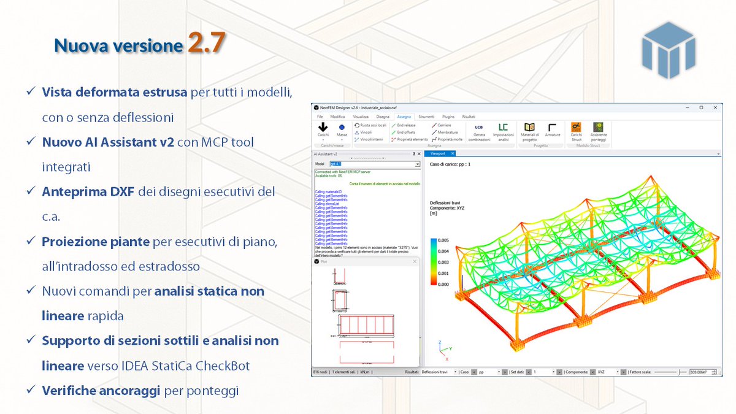Open the Strumenti ribbon tab
The height and width of the screenshot is (414, 736).
[426, 117]
